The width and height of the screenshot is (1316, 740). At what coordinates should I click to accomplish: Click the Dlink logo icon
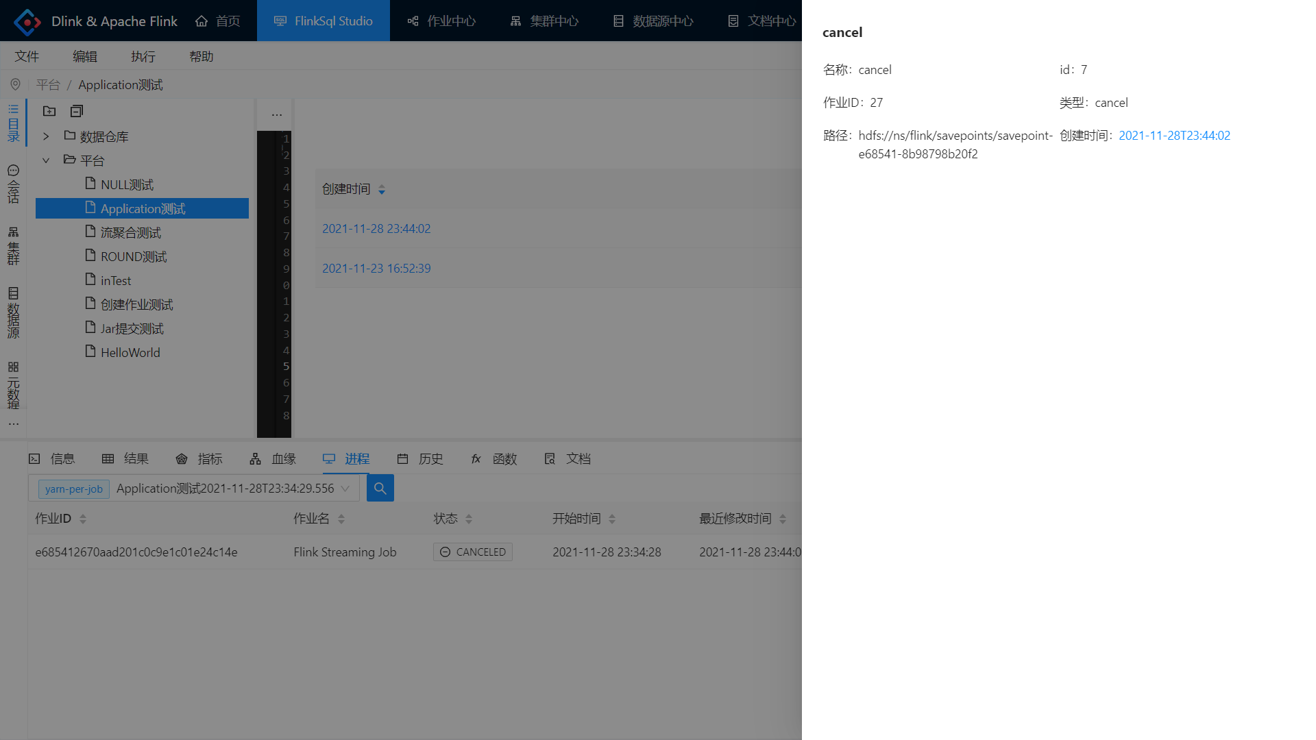coord(27,21)
